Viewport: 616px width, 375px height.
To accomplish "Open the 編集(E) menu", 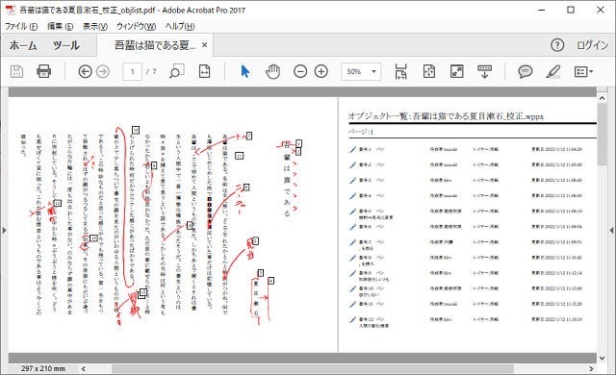I will click(60, 26).
